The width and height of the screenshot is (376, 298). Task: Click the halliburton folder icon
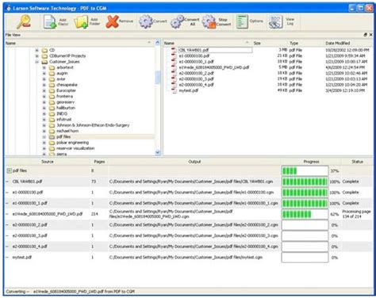52,108
